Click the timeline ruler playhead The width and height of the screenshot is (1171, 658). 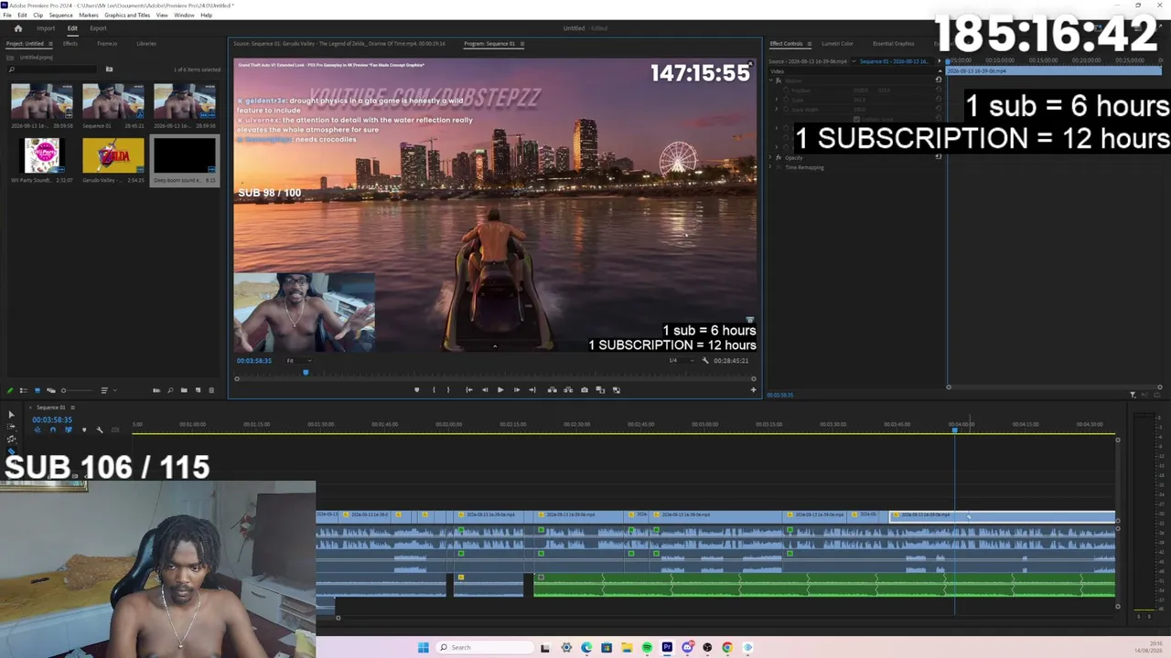coord(955,430)
